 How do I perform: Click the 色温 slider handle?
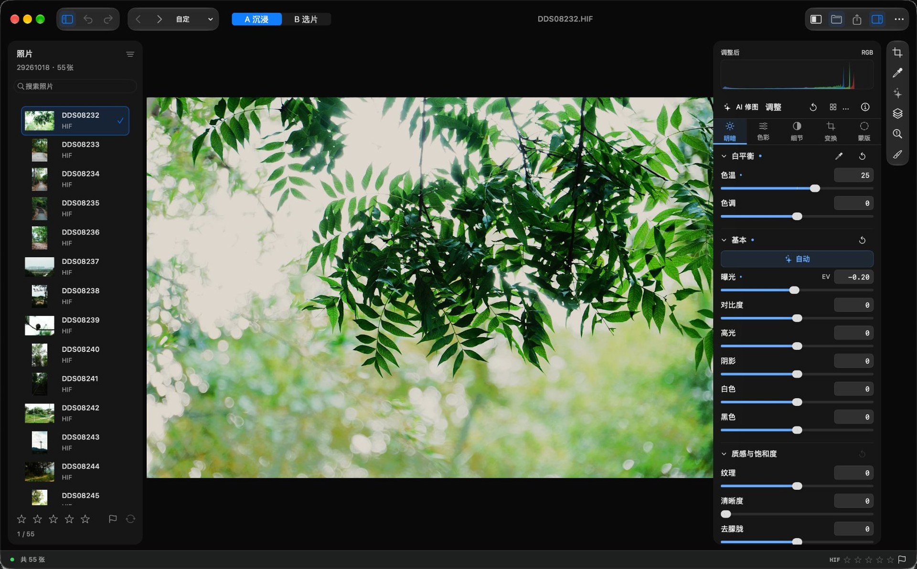[x=815, y=189]
